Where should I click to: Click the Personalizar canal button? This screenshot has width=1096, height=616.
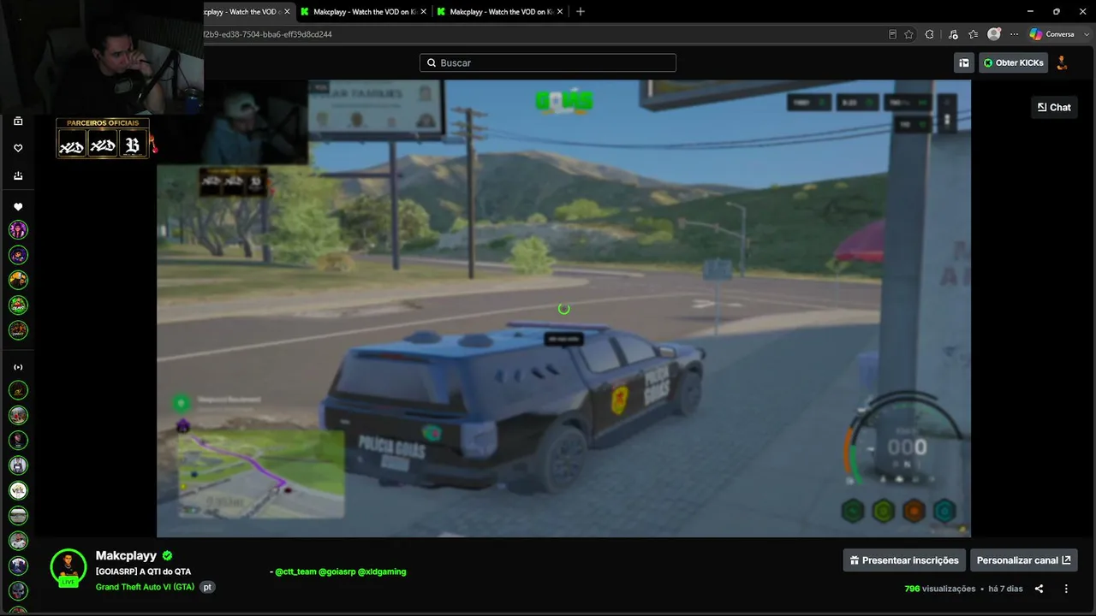click(1023, 560)
